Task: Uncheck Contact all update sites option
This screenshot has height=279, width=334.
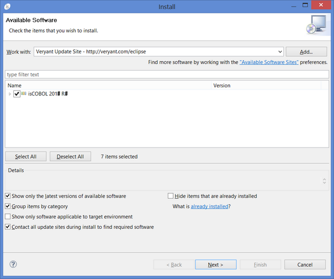Action: click(x=8, y=227)
